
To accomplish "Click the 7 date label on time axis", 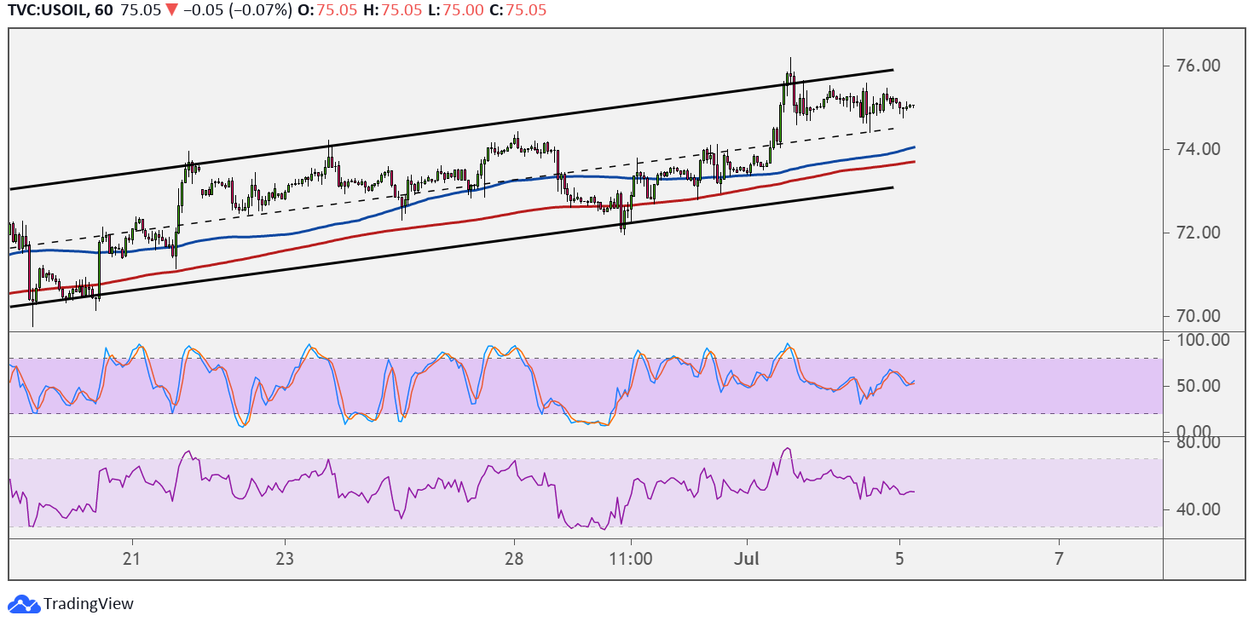I will tap(1058, 559).
